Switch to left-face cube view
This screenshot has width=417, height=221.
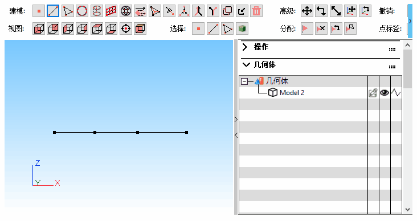pyautogui.click(x=68, y=28)
